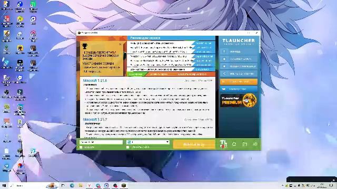Click the rightmost tab in the orange server bar

coord(192,74)
